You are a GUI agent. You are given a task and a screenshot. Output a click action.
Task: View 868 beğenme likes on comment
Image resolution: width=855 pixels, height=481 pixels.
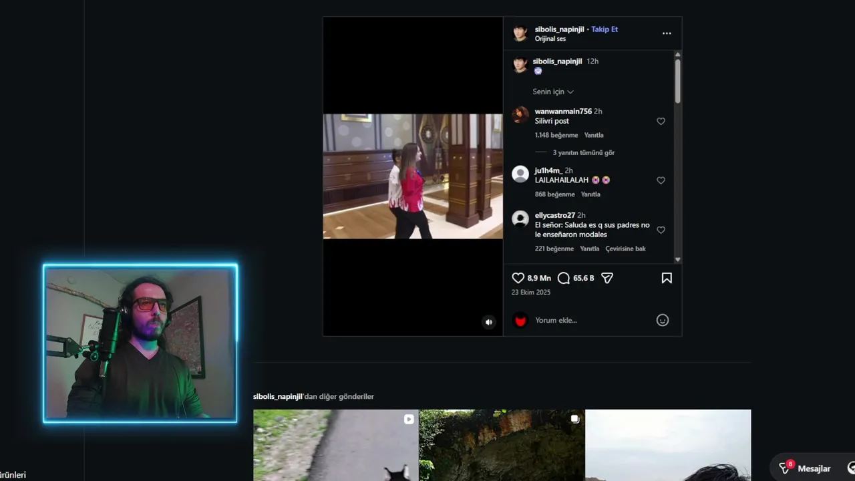click(555, 194)
